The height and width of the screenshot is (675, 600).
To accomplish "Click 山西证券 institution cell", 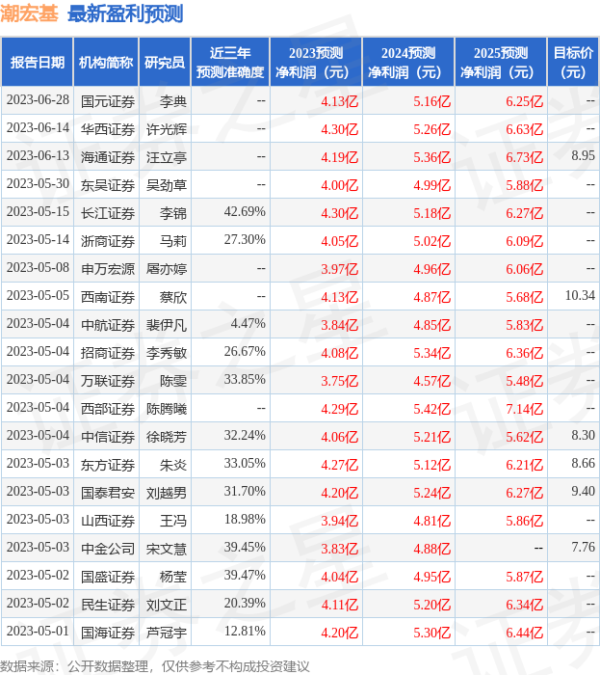I will pyautogui.click(x=108, y=521).
